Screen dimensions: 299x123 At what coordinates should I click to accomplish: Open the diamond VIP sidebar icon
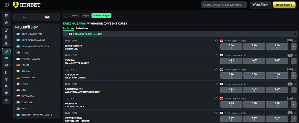click(x=6, y=100)
